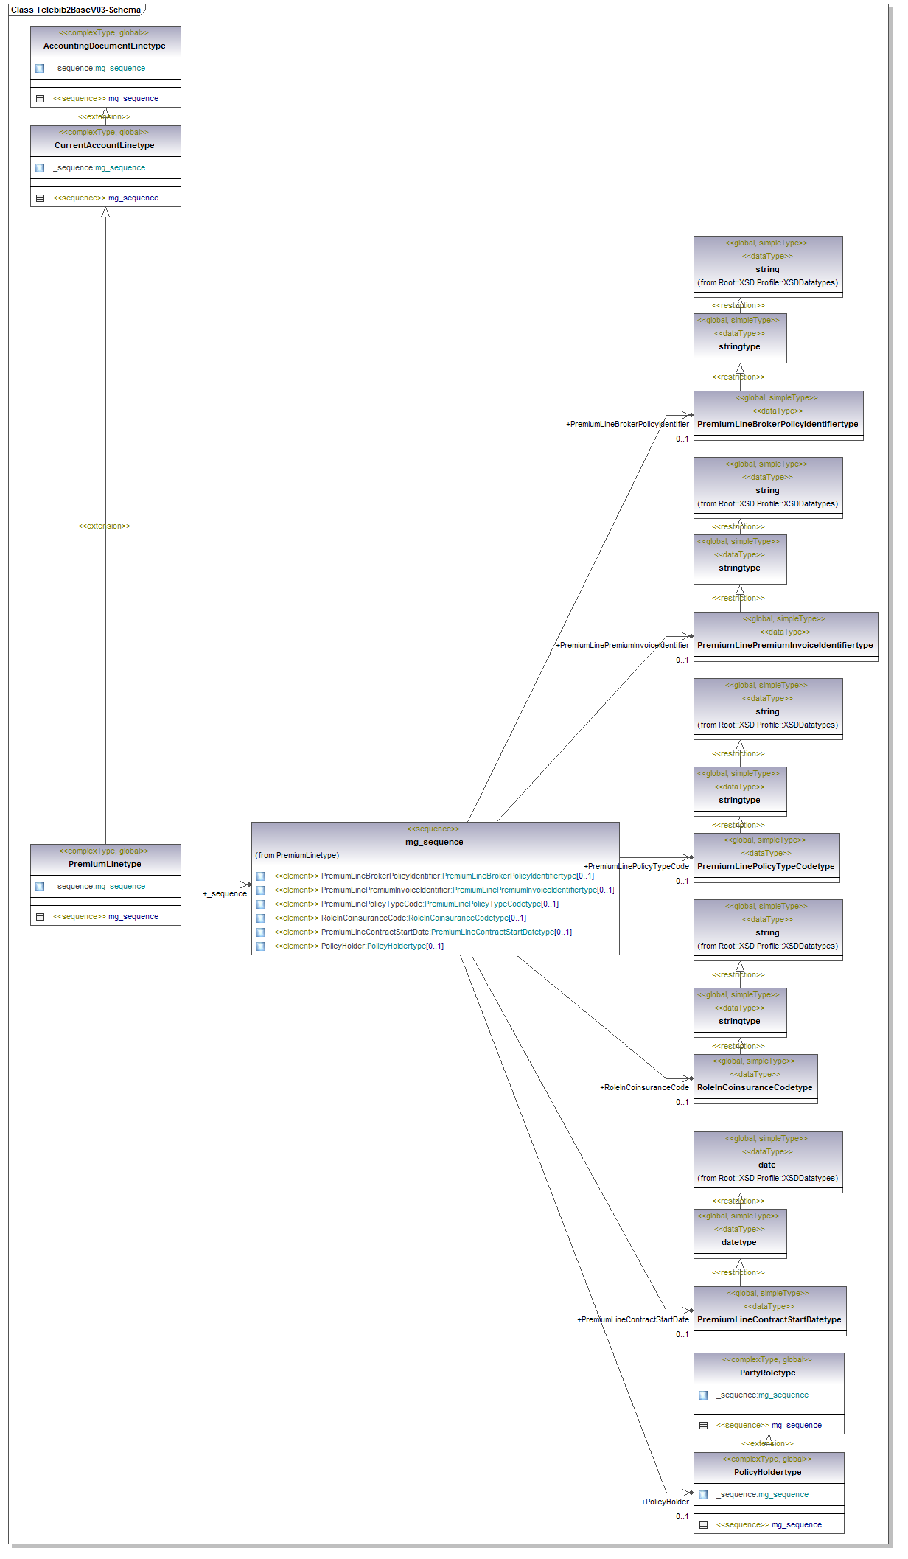Viewport: 908px width, 1559px height.
Task: Select the AccountingDocumentLinetype class title
Action: pyautogui.click(x=105, y=46)
